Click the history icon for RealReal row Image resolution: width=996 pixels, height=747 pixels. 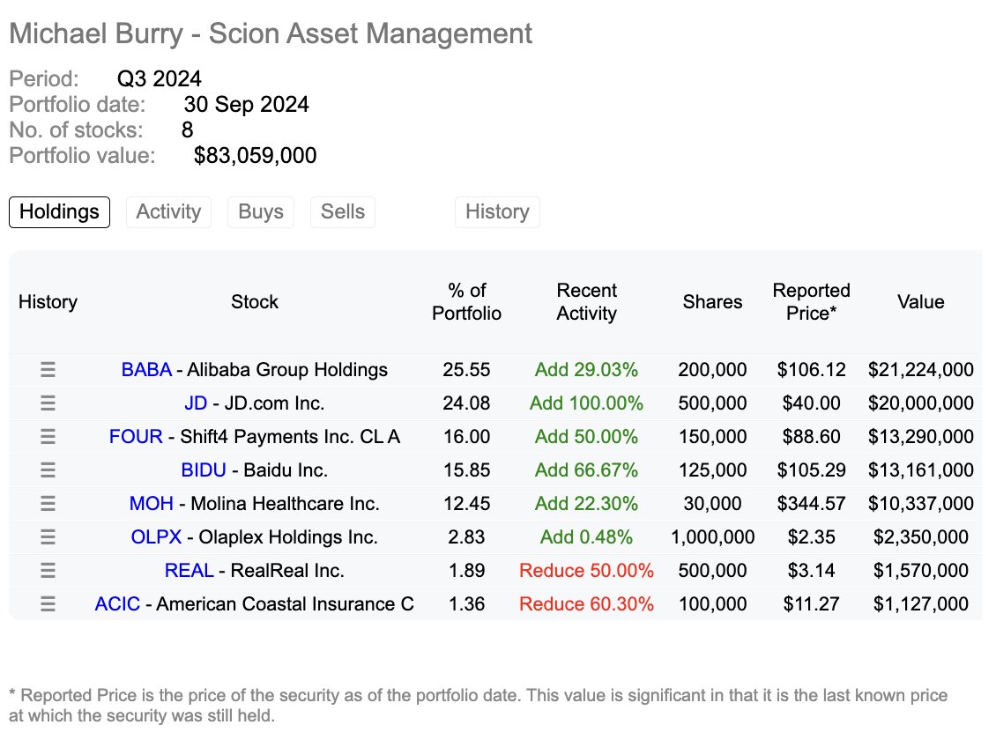tap(48, 570)
